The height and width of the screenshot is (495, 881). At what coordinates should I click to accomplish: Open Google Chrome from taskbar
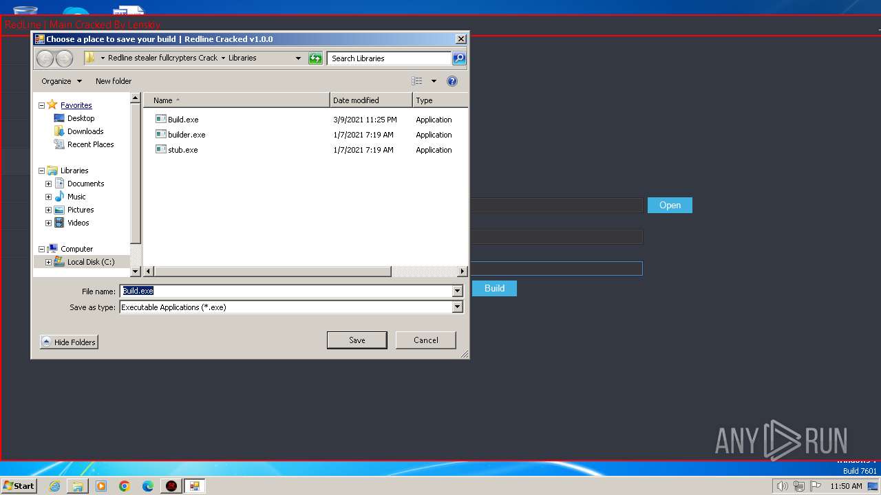[125, 486]
